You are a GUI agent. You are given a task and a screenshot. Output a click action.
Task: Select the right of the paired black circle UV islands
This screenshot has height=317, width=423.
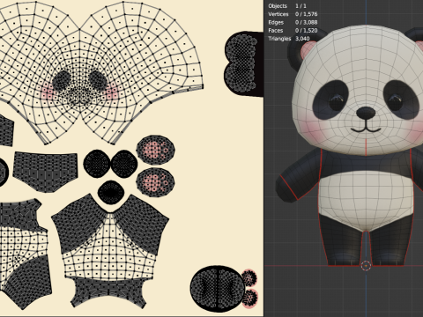click(x=124, y=164)
